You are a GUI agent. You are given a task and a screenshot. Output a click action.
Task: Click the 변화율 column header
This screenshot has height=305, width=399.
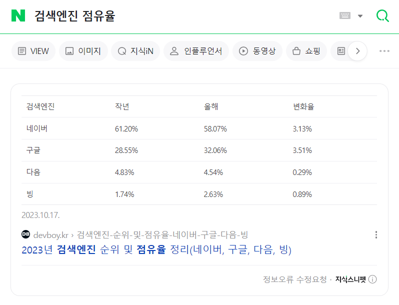click(303, 106)
